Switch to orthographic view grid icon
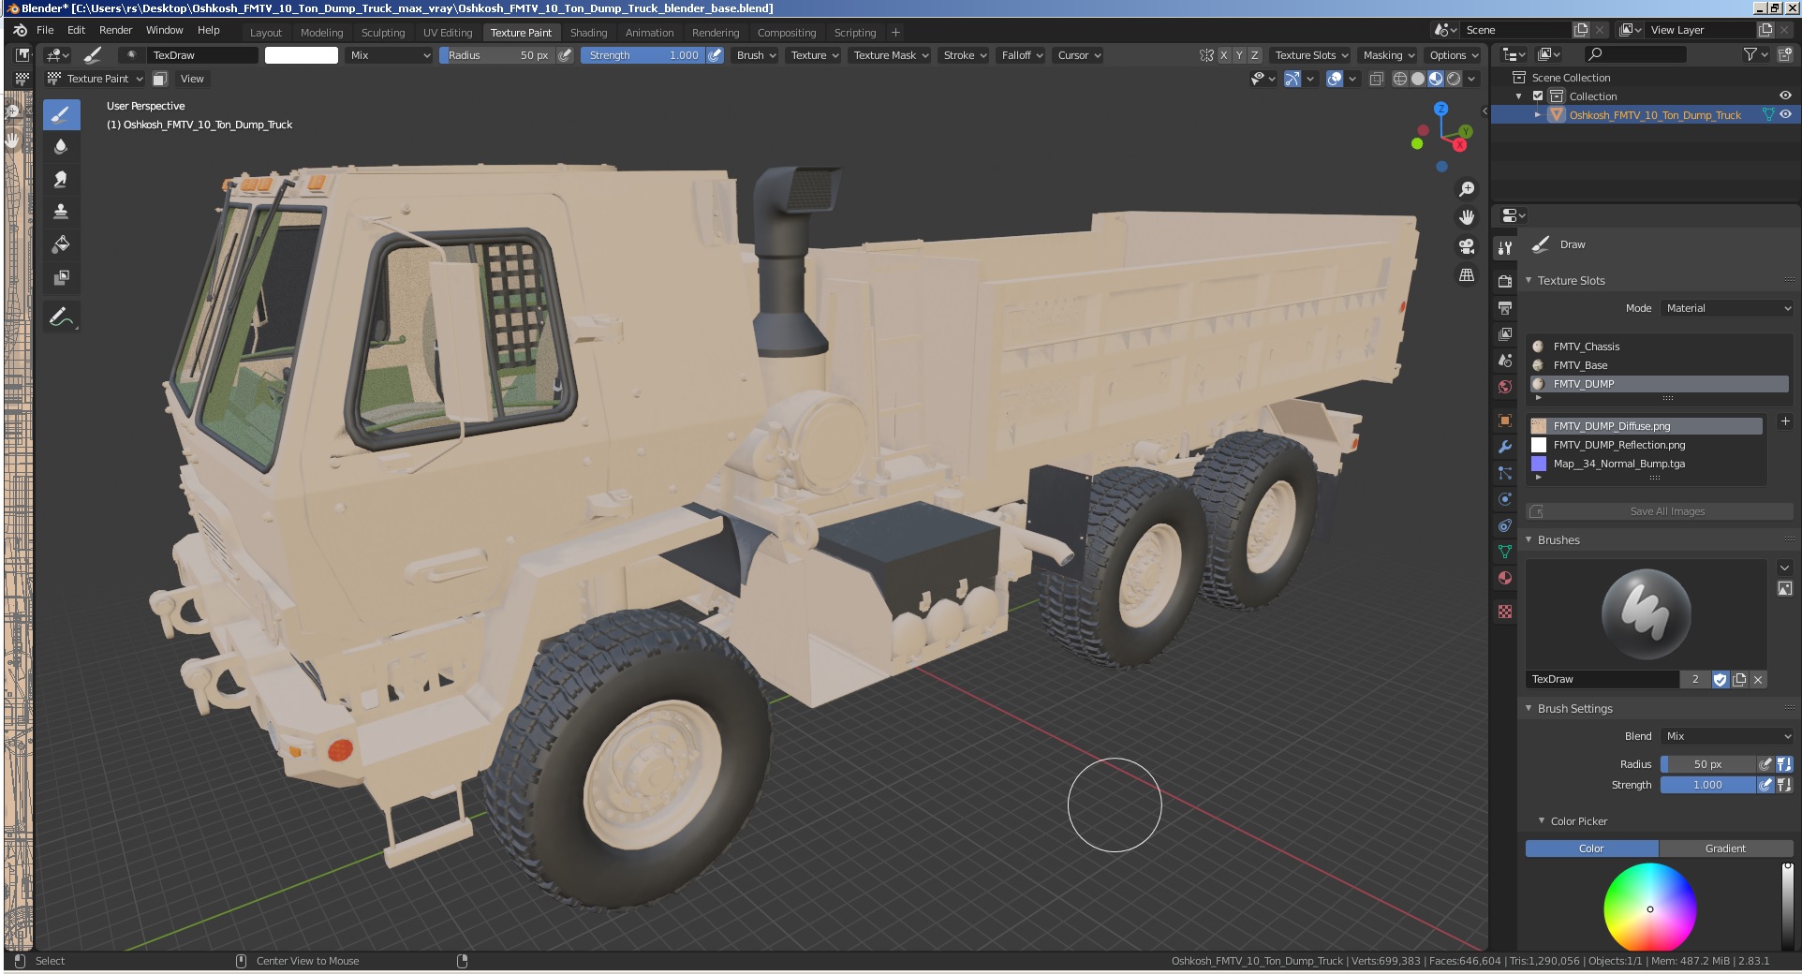 [x=1467, y=275]
